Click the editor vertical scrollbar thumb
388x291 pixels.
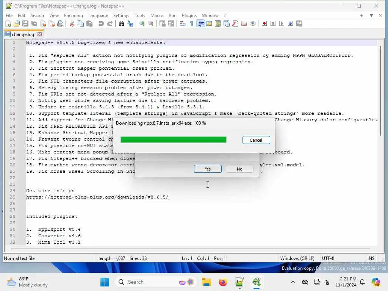380,91
